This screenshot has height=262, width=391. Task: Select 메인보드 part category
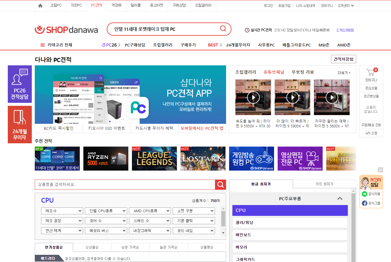point(290,235)
